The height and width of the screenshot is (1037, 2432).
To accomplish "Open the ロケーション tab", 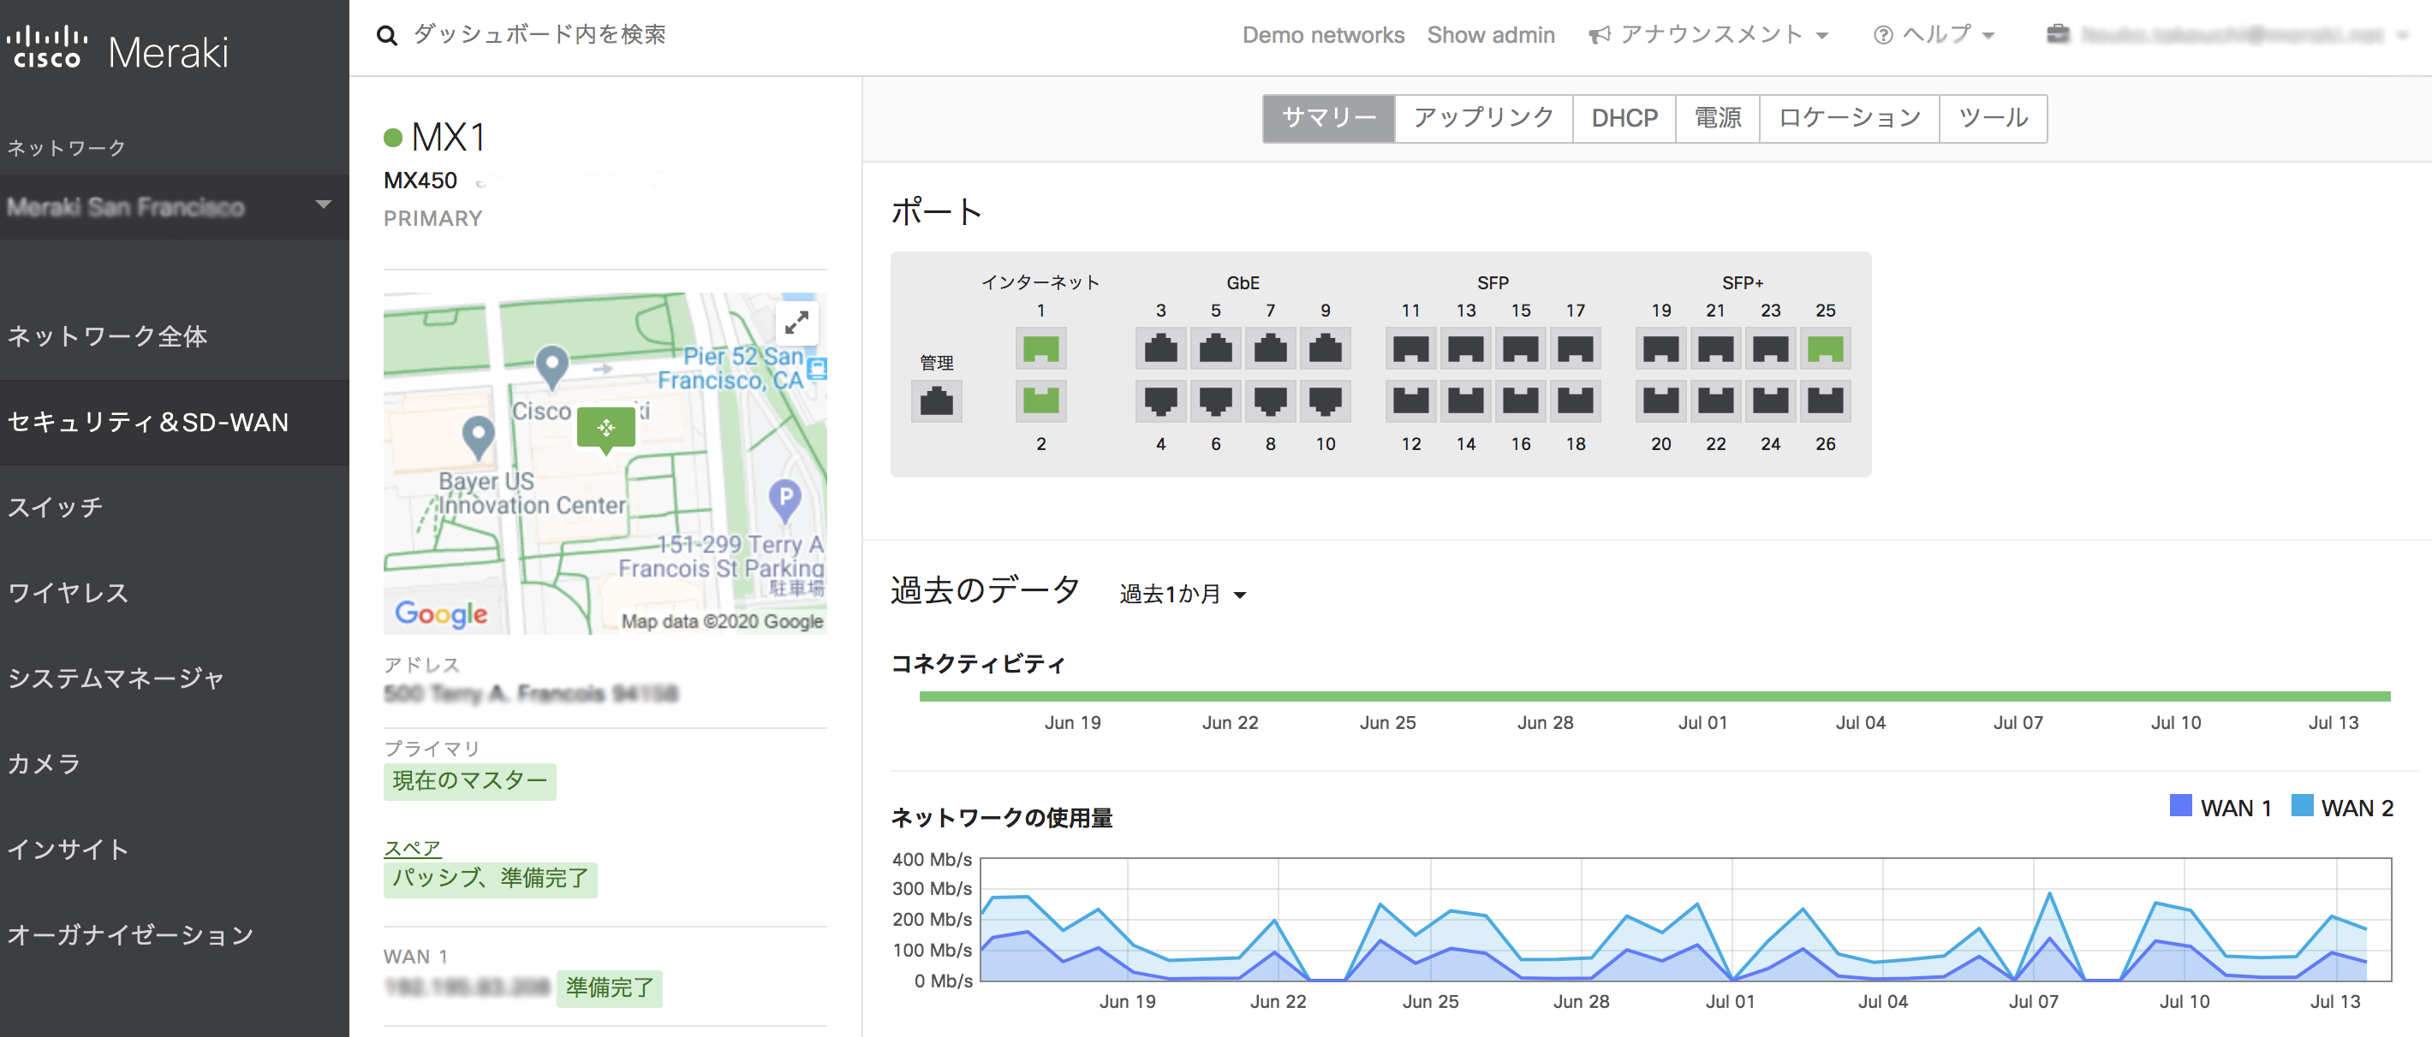I will [x=1850, y=118].
